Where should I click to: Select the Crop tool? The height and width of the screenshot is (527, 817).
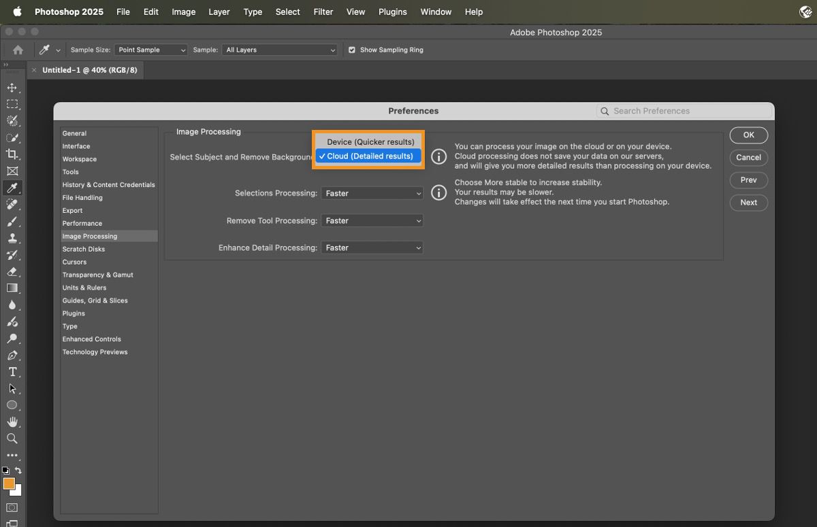pyautogui.click(x=12, y=154)
